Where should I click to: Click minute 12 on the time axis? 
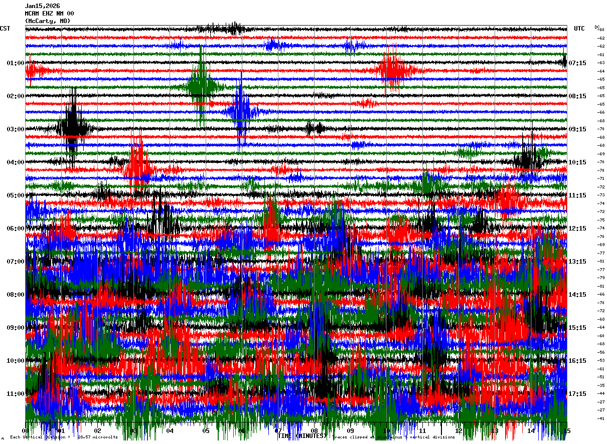point(459,430)
